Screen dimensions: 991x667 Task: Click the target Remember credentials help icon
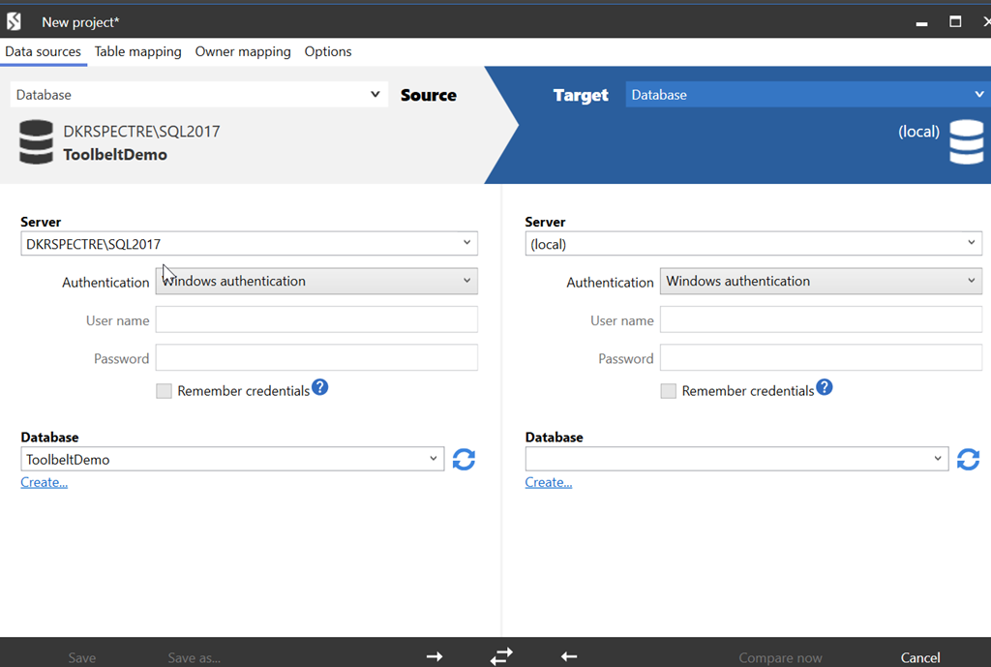[825, 388]
